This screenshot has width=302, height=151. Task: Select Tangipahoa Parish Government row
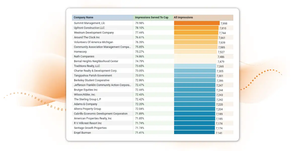93,75
